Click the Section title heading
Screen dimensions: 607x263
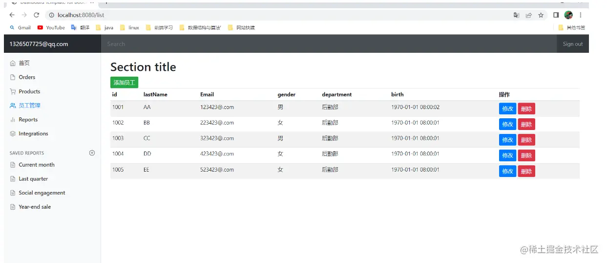[x=143, y=67]
